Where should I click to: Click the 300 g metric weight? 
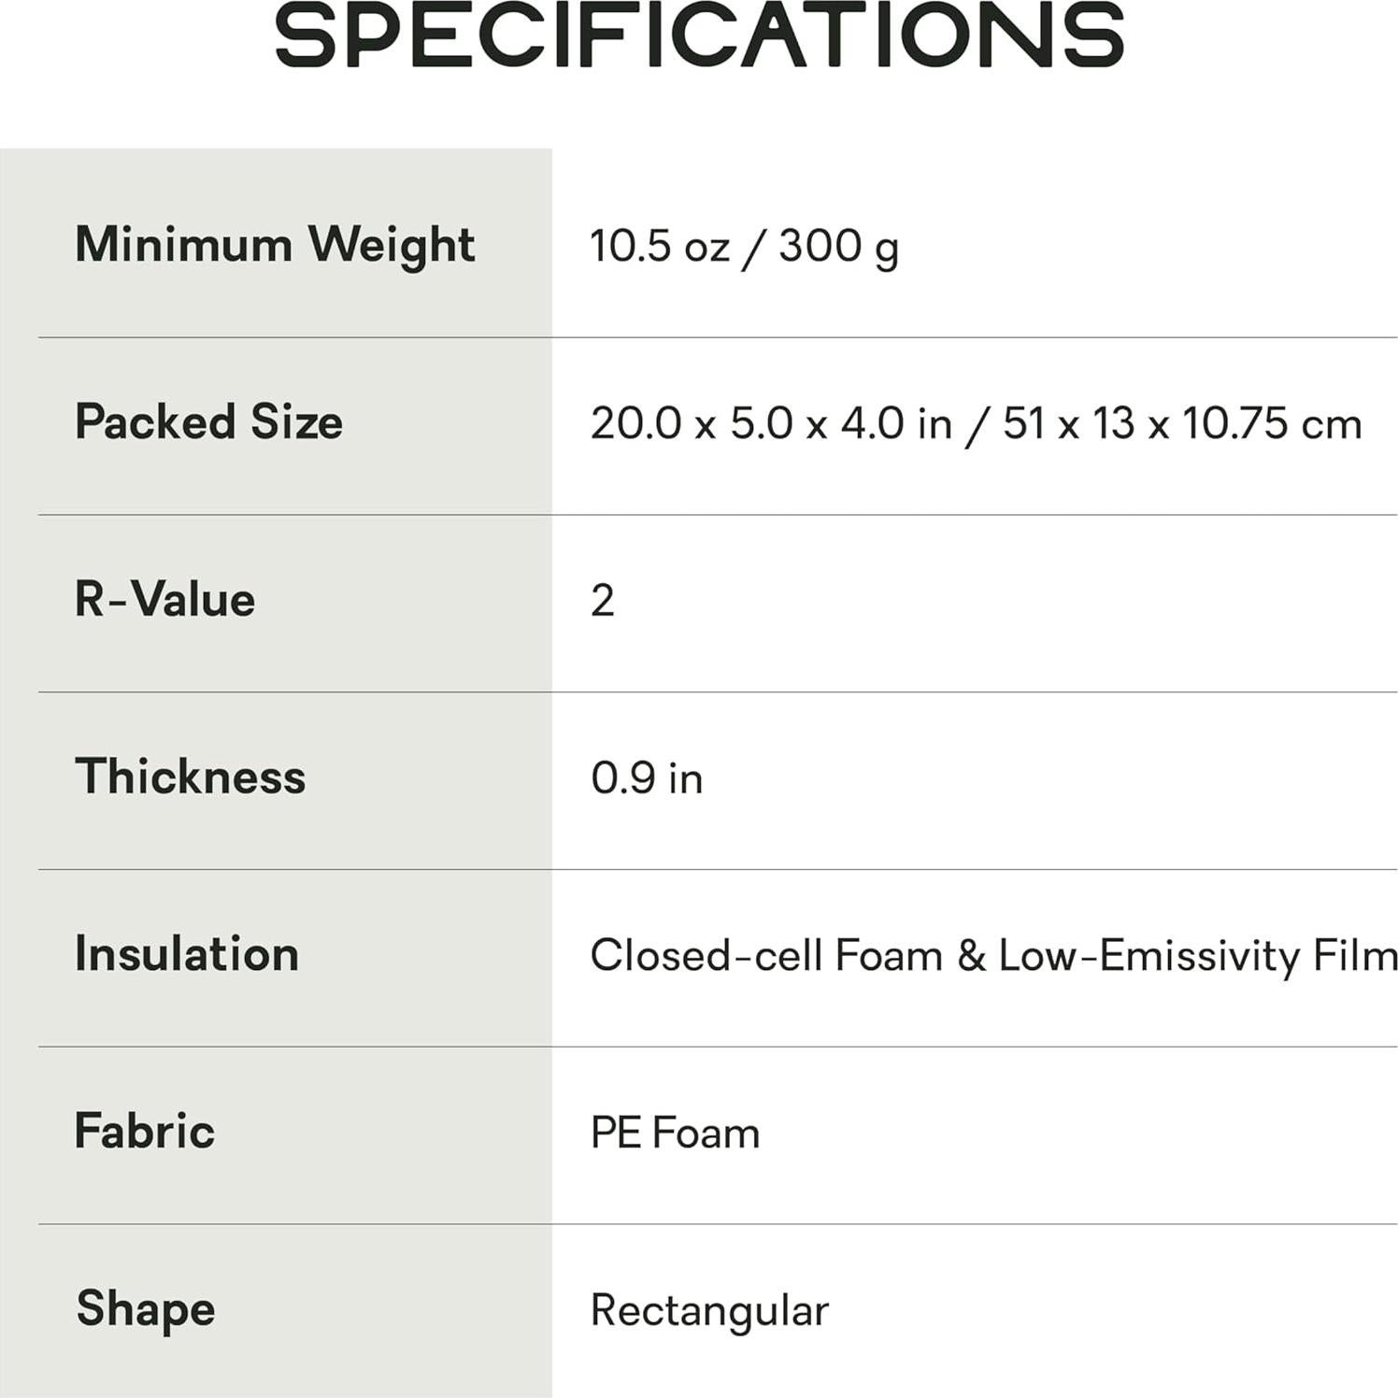(838, 246)
